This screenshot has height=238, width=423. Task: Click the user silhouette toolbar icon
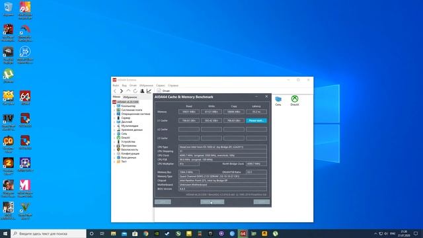pos(142,91)
